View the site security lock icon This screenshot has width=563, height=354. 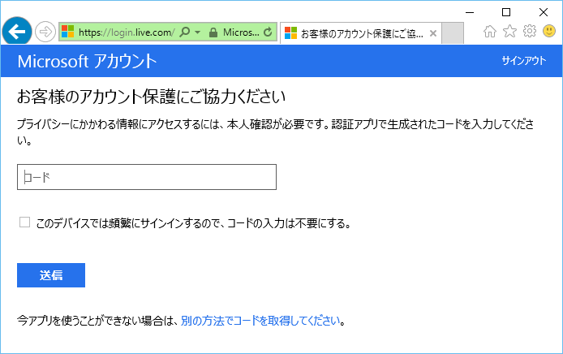pos(213,32)
